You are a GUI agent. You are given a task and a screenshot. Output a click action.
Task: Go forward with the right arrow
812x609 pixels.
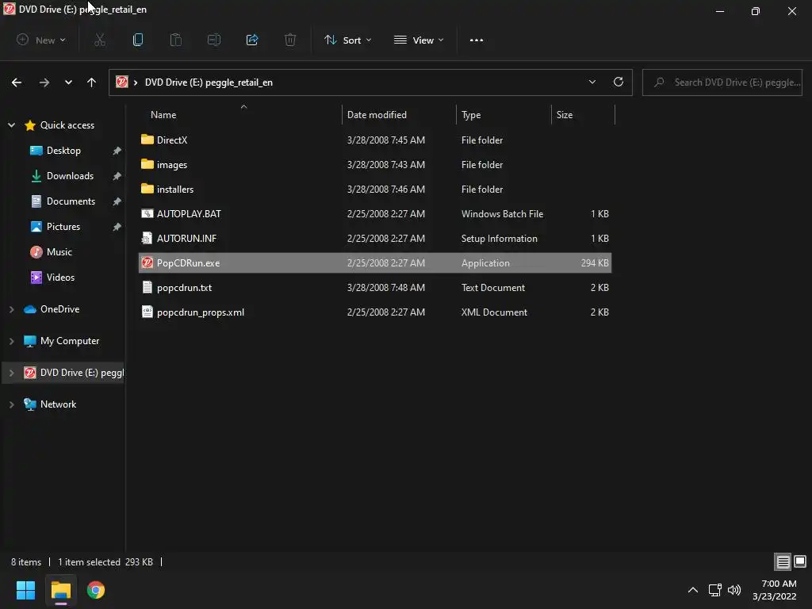44,82
